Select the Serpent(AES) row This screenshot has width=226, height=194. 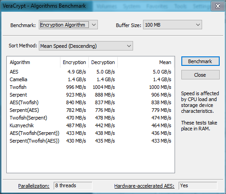pos(90,110)
